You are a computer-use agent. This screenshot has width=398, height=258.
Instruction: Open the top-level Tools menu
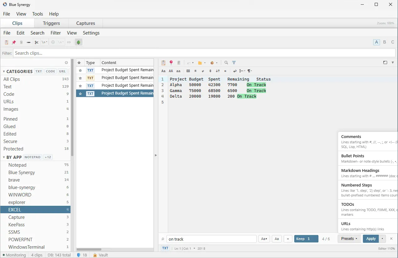click(x=38, y=14)
